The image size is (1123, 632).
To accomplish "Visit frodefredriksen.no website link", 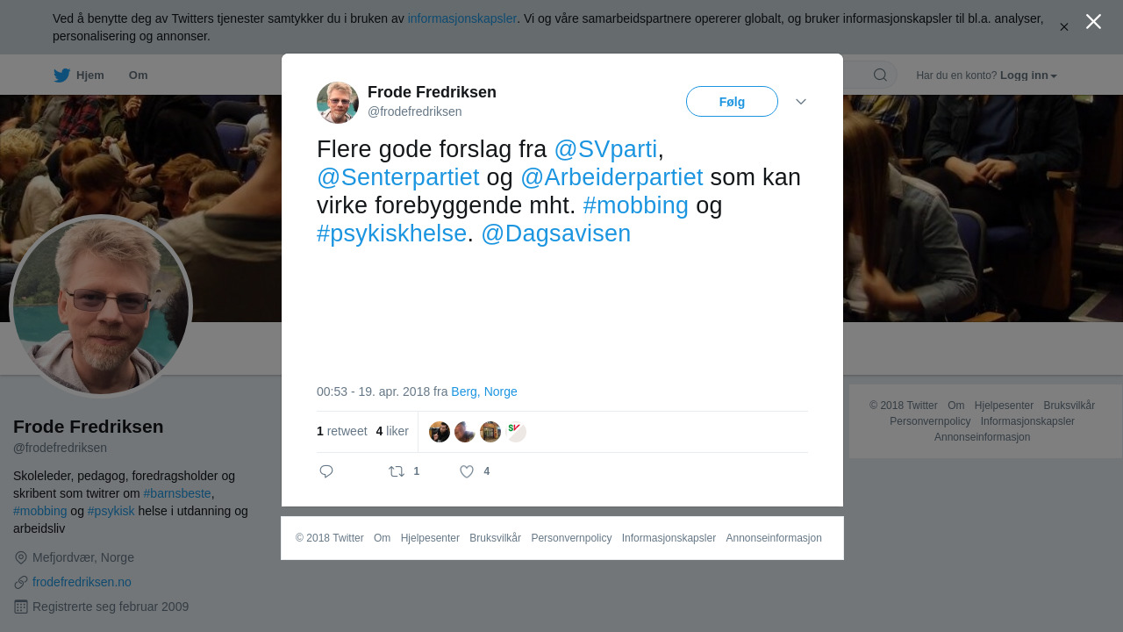I will (x=82, y=582).
